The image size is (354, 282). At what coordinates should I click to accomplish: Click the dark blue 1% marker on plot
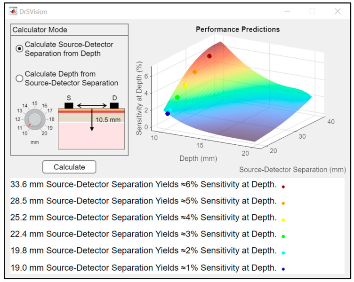pyautogui.click(x=168, y=114)
